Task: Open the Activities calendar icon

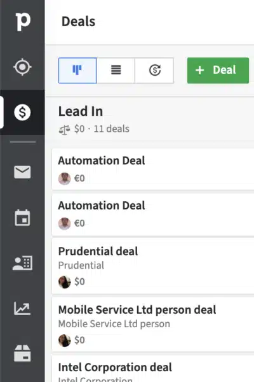Action: coord(22,218)
